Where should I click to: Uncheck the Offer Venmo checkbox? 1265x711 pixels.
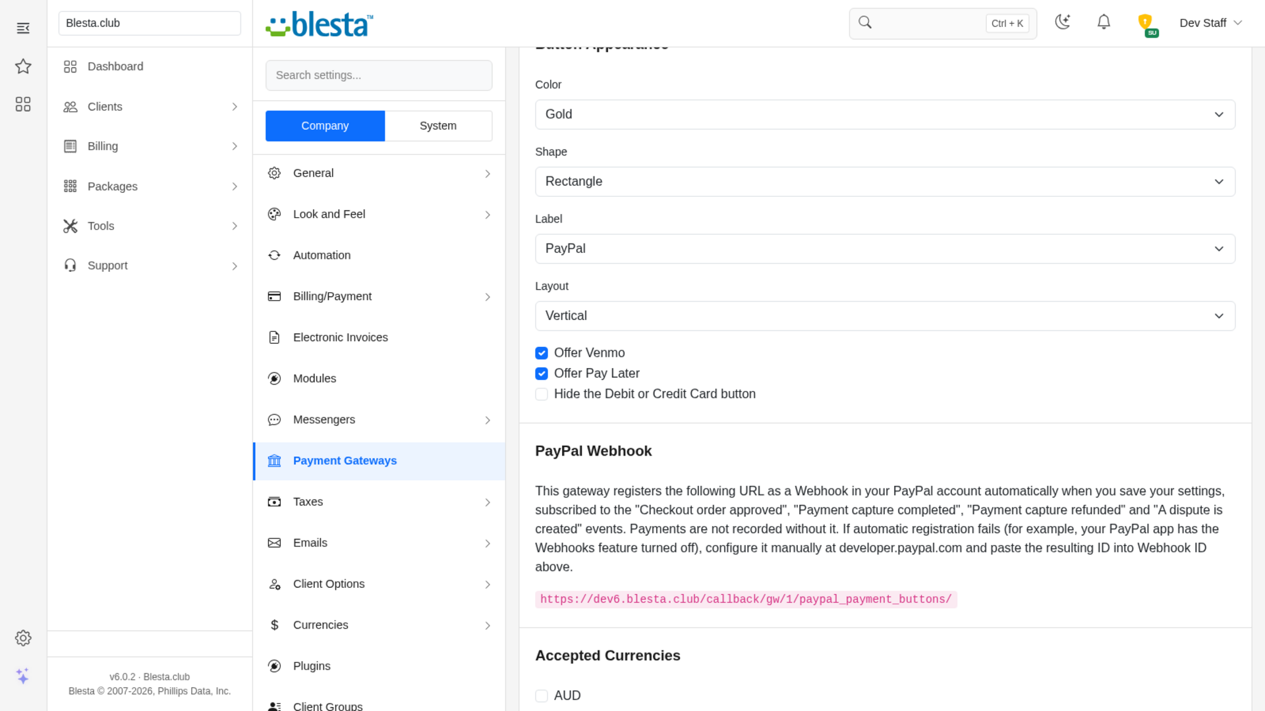coord(542,354)
